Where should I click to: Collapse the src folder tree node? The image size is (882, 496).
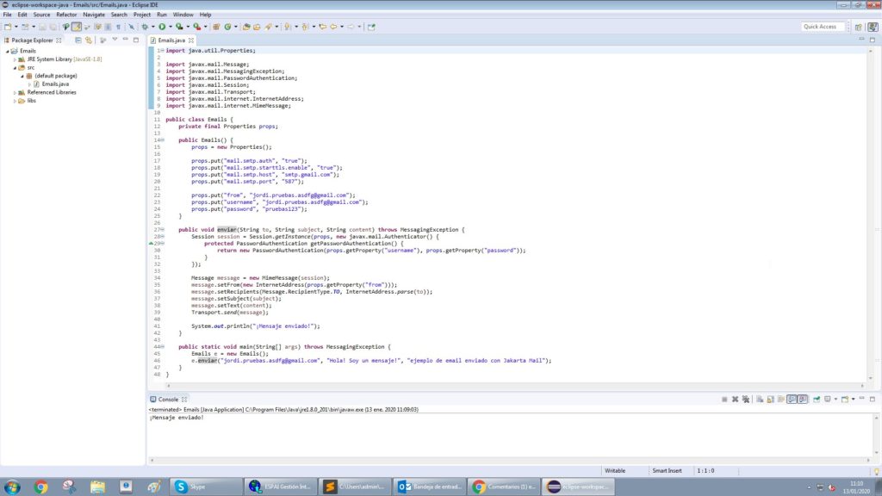point(15,67)
